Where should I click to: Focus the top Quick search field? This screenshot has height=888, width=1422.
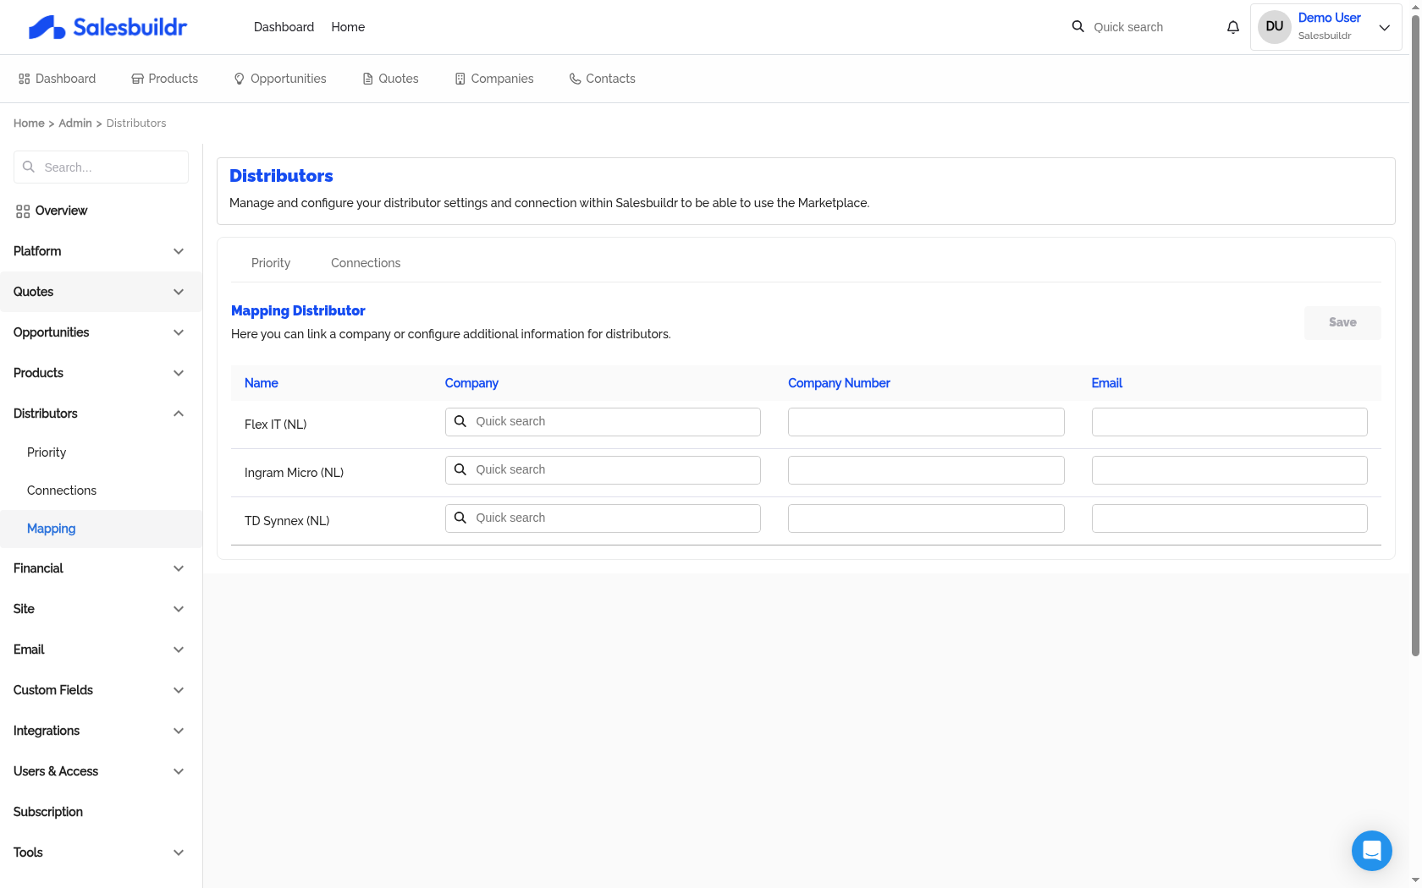tap(1145, 27)
